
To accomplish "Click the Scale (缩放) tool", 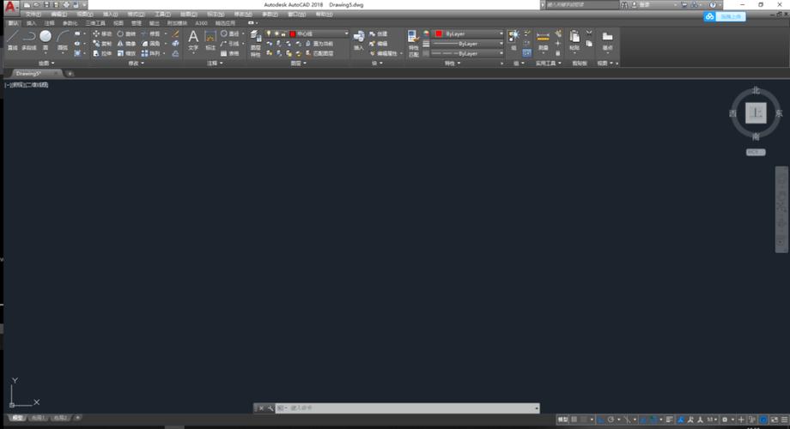I will click(x=126, y=53).
